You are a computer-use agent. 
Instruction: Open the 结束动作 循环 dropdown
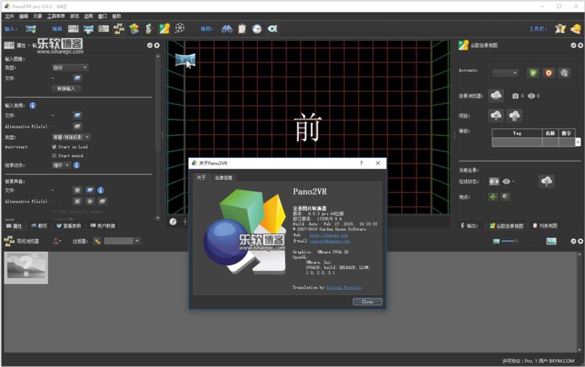pos(61,165)
